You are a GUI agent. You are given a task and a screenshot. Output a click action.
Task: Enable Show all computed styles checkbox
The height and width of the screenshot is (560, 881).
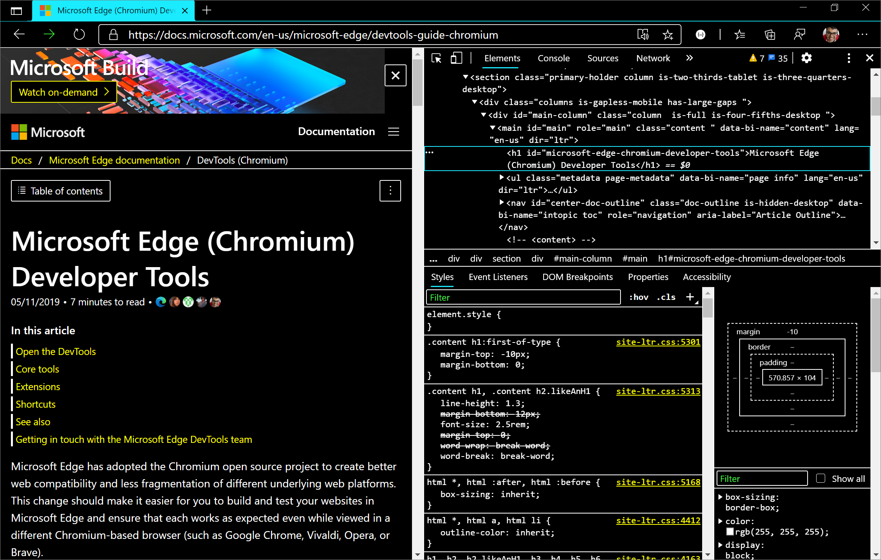(820, 478)
